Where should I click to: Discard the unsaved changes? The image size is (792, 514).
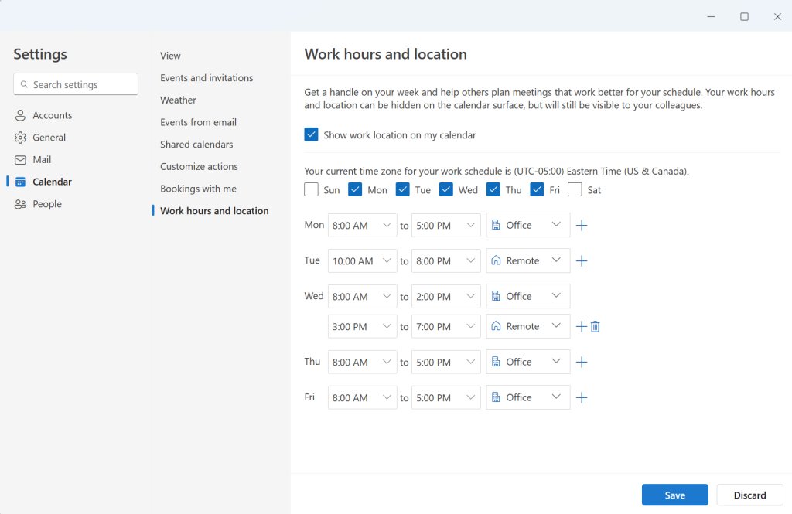(749, 495)
